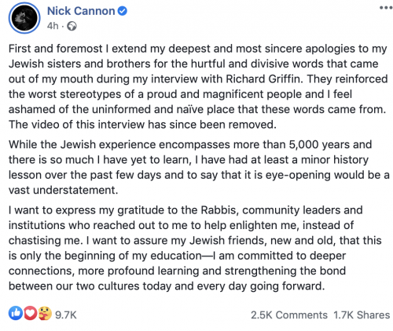Click the Care hug emoji reaction icon
The image size is (393, 331).
pyautogui.click(x=45, y=314)
